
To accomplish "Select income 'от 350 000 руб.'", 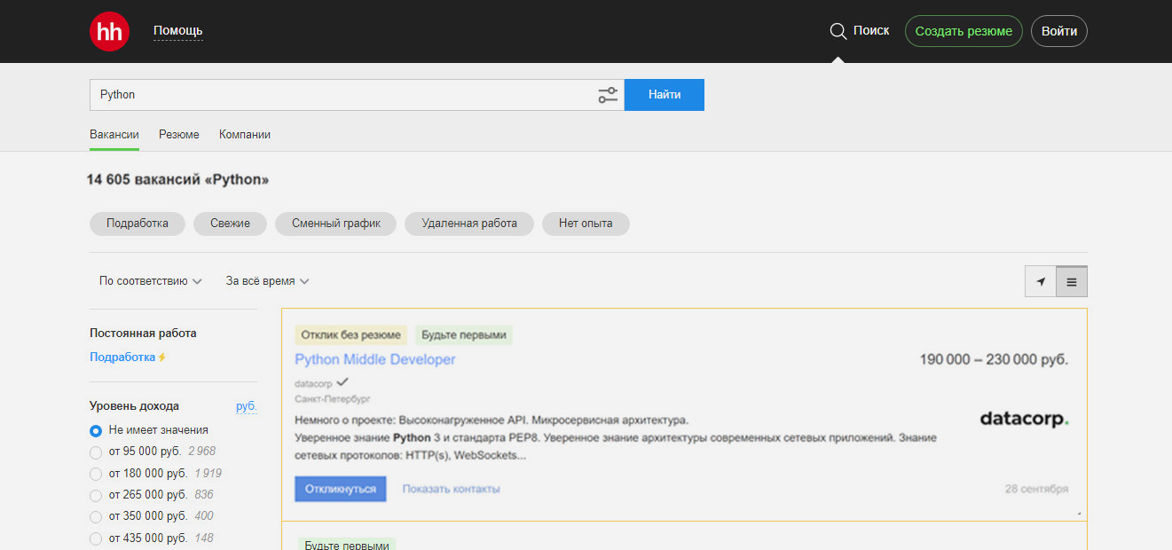I will [96, 516].
